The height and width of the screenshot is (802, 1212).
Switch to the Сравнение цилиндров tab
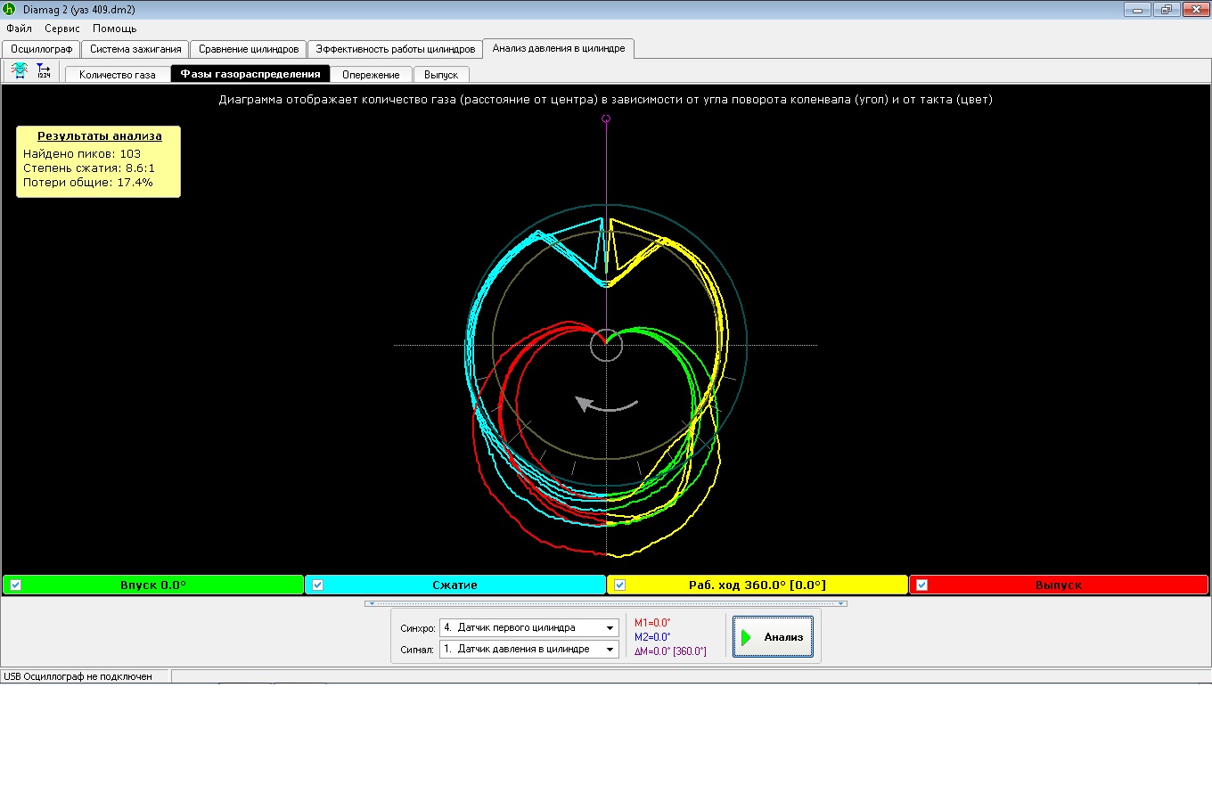coord(249,49)
